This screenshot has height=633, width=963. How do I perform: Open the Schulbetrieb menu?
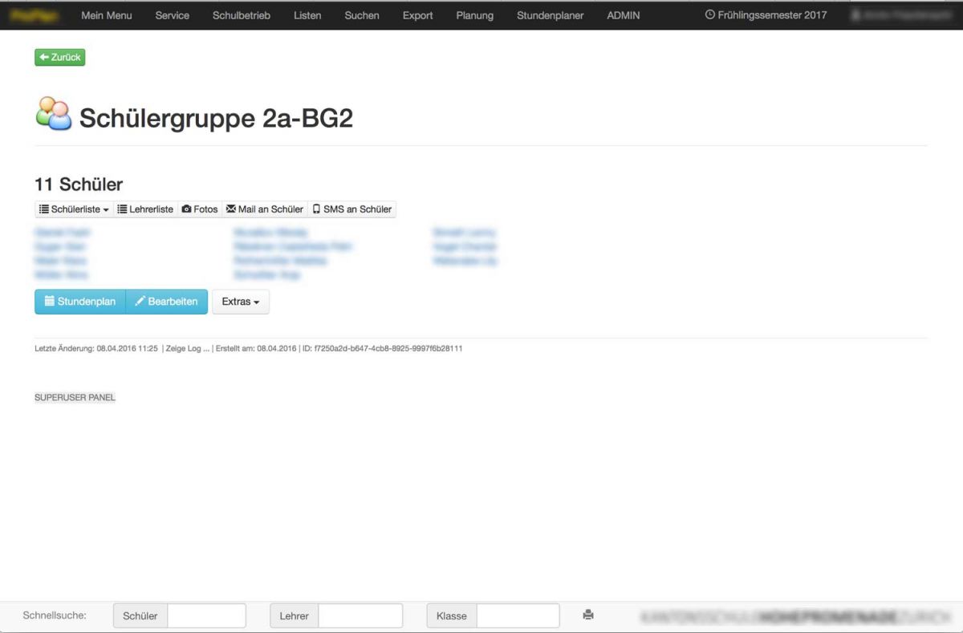[242, 15]
